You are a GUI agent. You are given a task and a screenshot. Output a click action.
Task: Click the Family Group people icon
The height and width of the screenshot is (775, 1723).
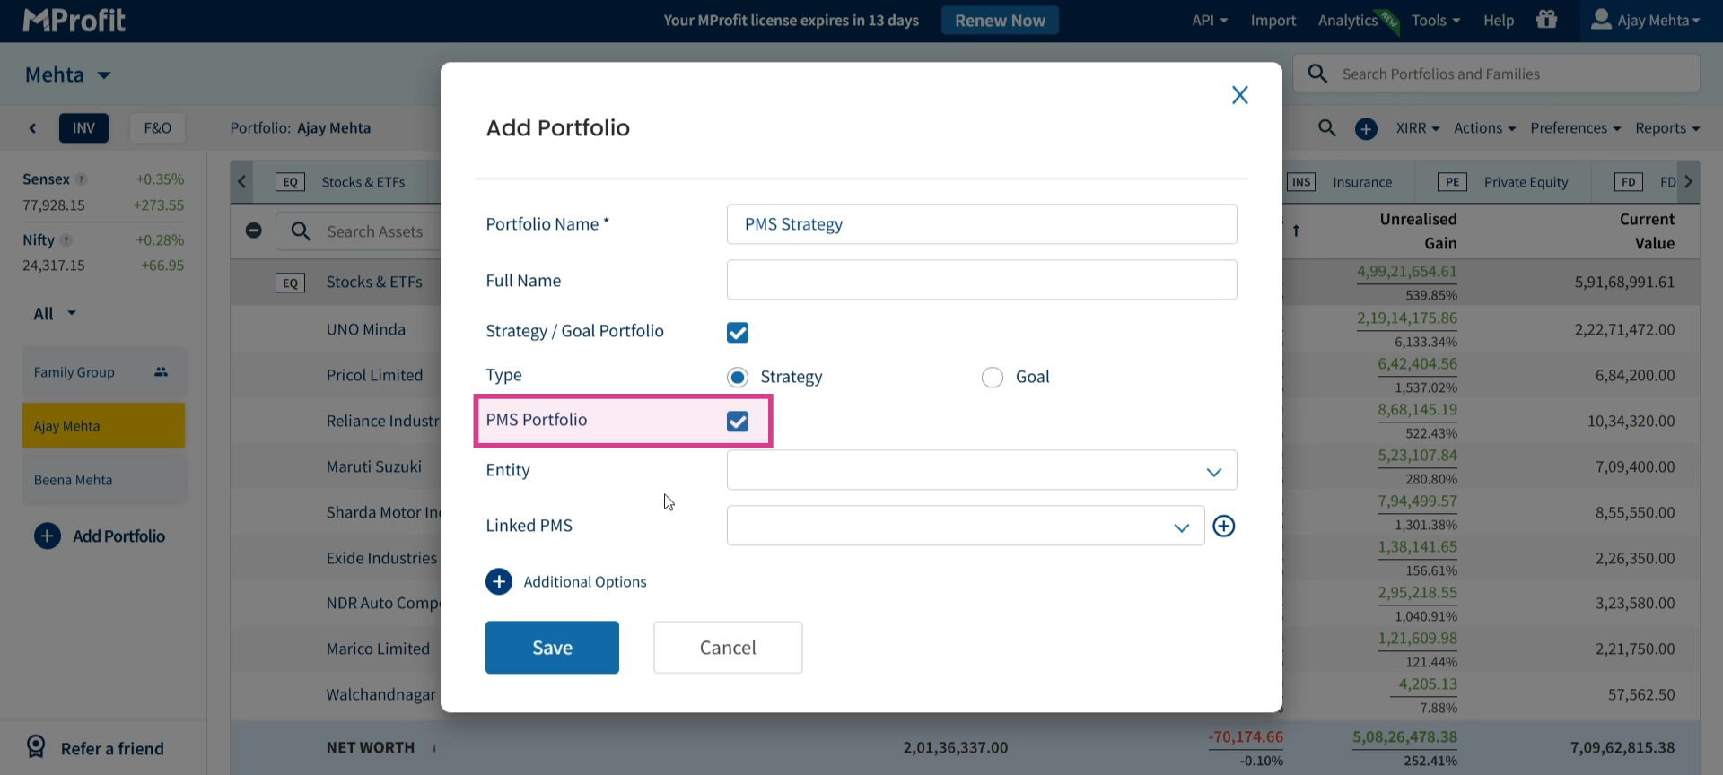[161, 372]
